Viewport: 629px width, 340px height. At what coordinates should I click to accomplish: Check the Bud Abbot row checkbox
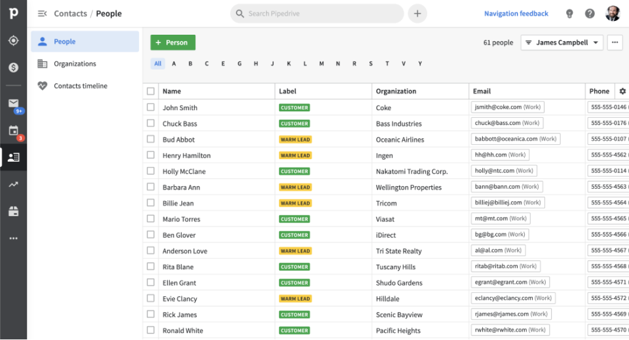coord(151,139)
